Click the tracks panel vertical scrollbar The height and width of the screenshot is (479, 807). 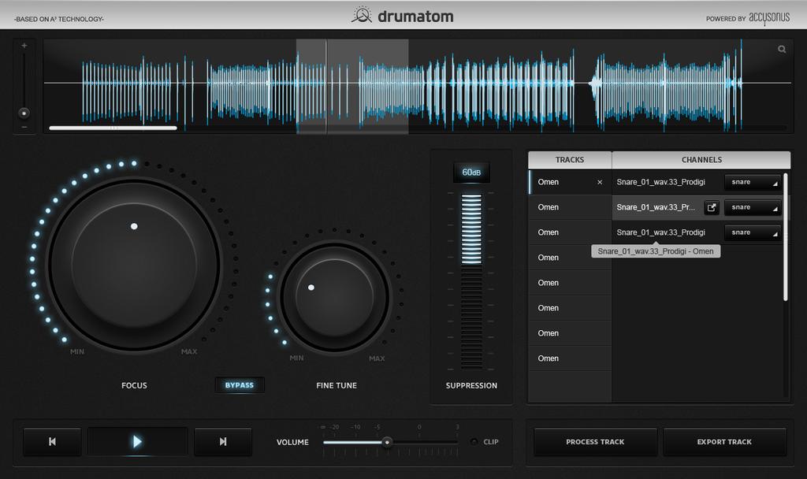coord(786,236)
